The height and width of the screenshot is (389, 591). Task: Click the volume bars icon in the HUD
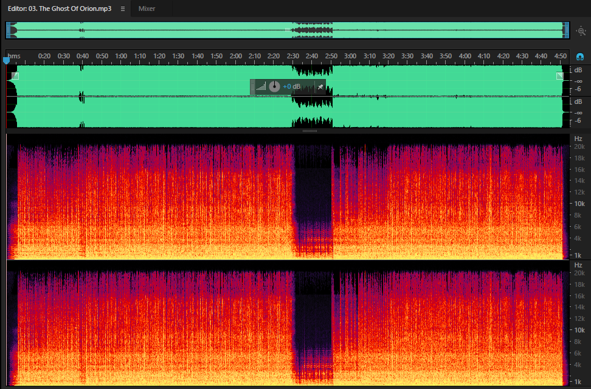(x=261, y=87)
